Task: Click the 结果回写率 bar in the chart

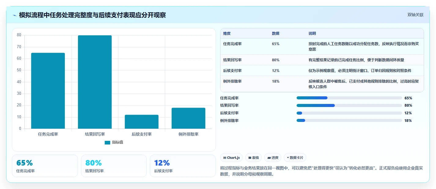Action: (95, 82)
